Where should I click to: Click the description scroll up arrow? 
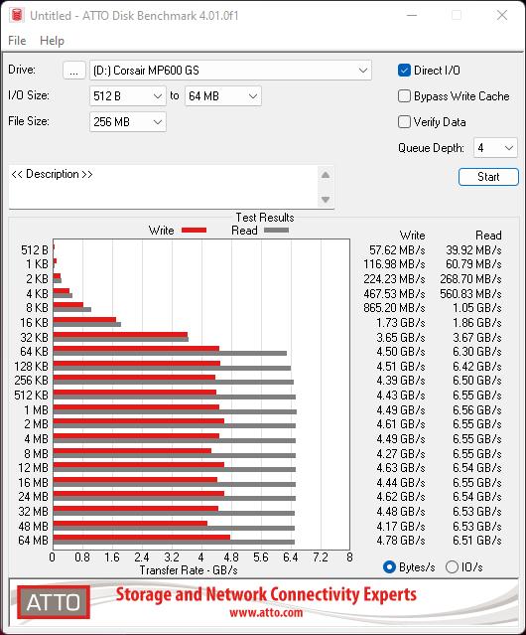pos(326,175)
